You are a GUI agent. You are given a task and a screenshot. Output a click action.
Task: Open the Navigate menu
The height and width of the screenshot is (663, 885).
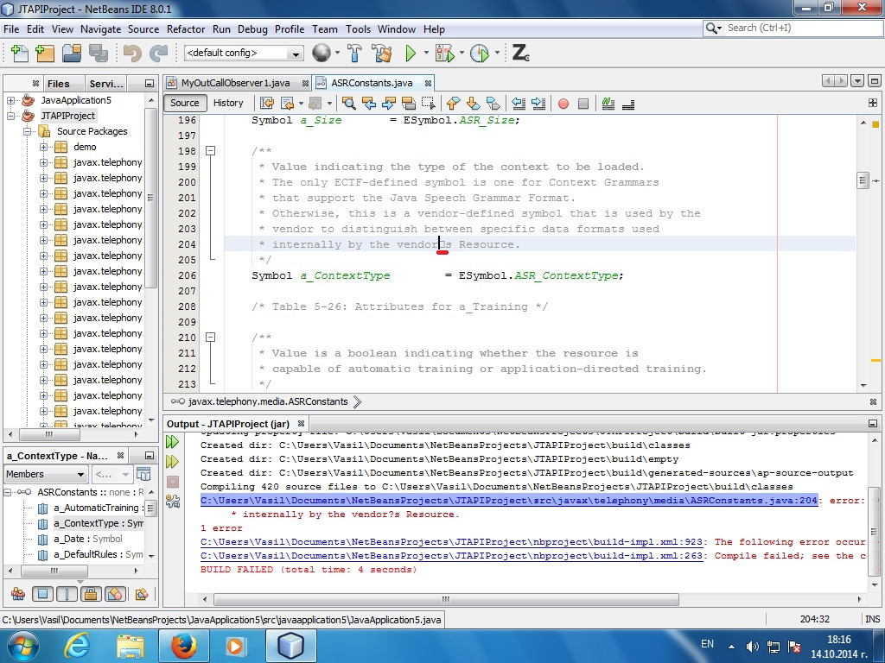(100, 29)
